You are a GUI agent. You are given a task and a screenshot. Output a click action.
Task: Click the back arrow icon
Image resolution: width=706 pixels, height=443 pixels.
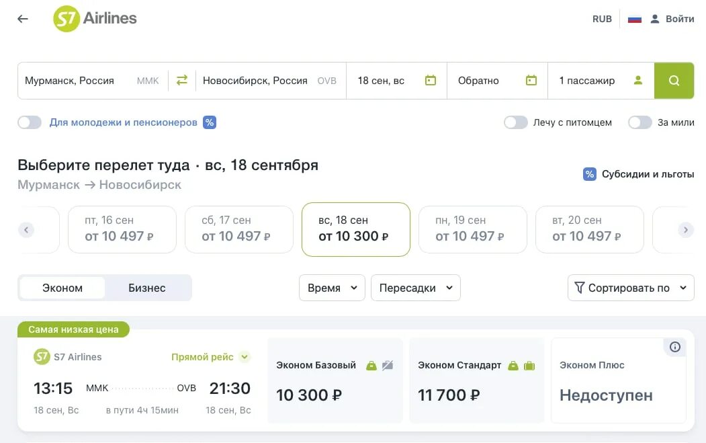click(23, 19)
